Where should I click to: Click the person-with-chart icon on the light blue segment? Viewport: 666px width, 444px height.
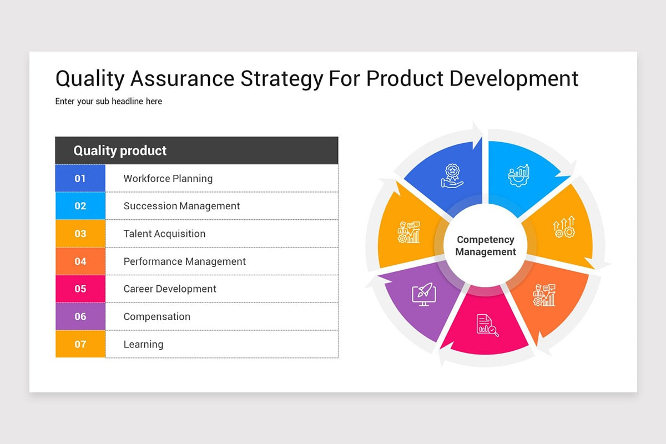coord(519,175)
